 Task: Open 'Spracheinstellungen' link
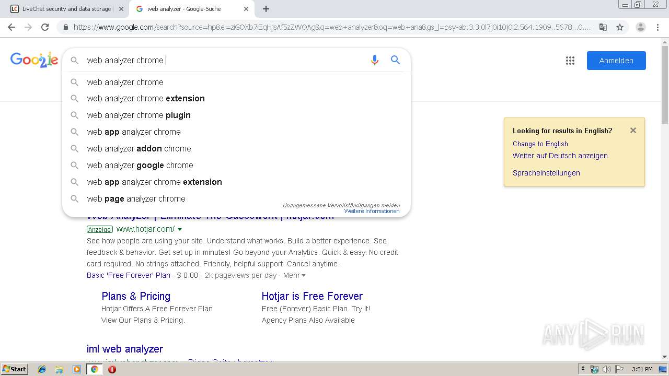tap(546, 173)
